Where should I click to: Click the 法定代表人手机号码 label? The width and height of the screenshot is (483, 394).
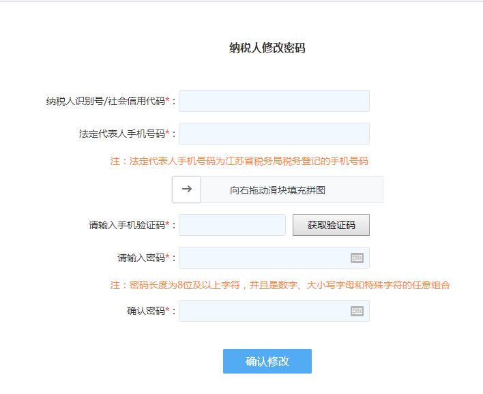(121, 134)
